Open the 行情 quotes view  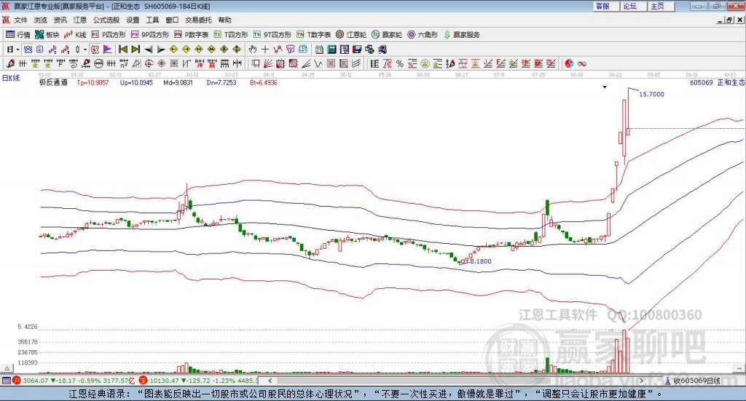pos(17,35)
